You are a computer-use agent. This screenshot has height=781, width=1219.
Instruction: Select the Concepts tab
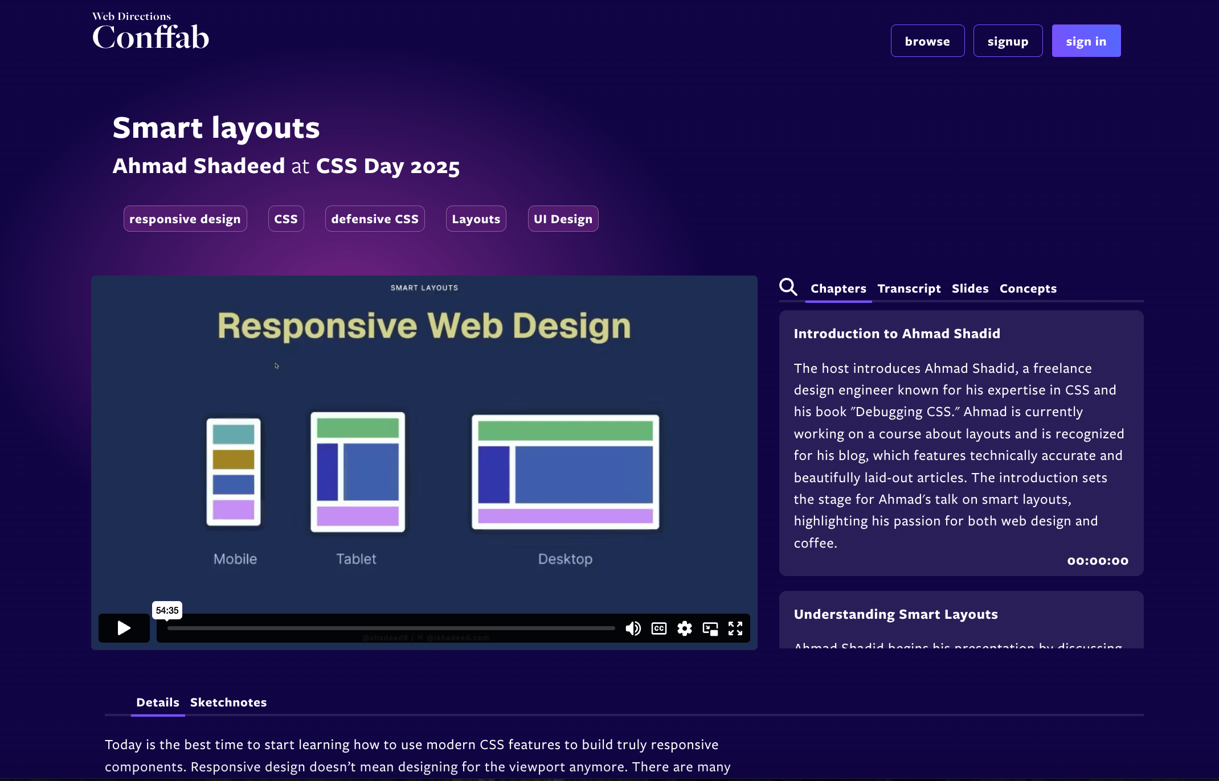tap(1028, 289)
